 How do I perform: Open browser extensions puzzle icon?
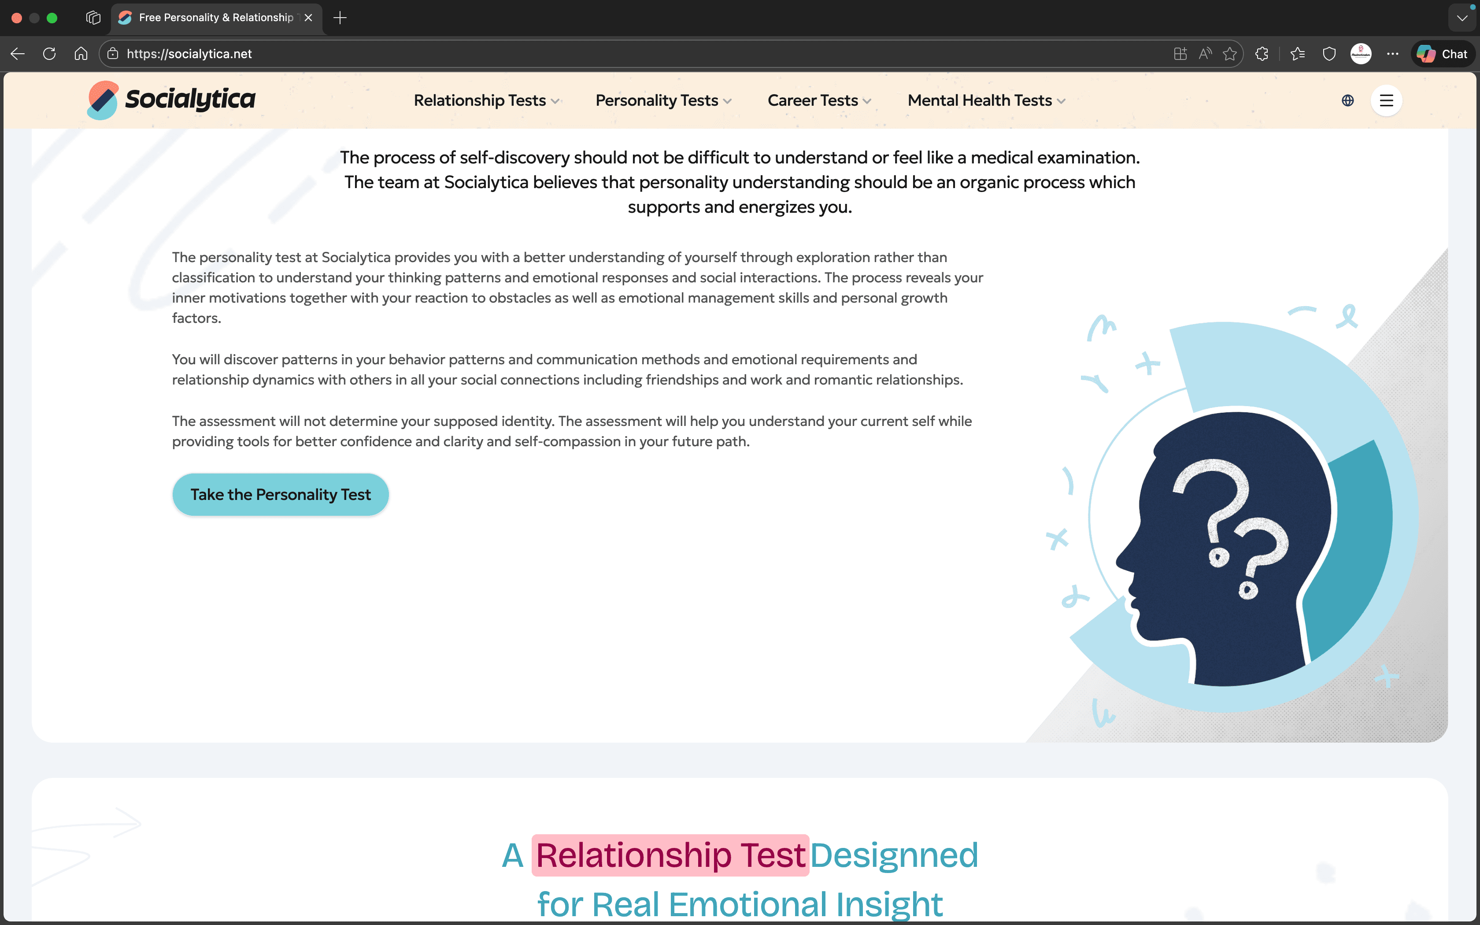[x=1262, y=54]
